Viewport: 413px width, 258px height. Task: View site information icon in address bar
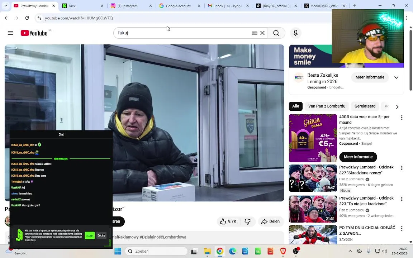tap(39, 18)
